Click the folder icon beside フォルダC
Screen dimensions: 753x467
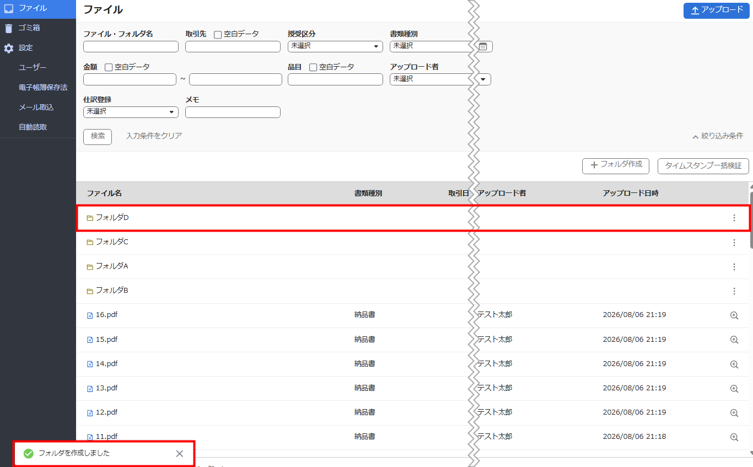coord(90,242)
